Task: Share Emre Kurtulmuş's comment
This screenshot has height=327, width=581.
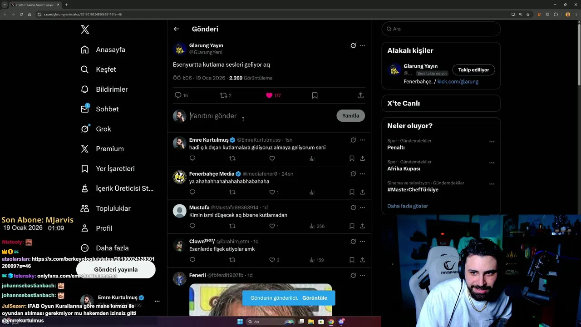Action: click(362, 159)
